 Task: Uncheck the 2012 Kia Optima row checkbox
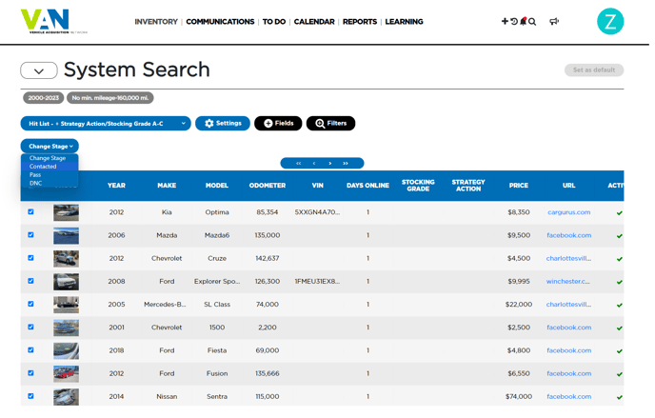tap(30, 212)
